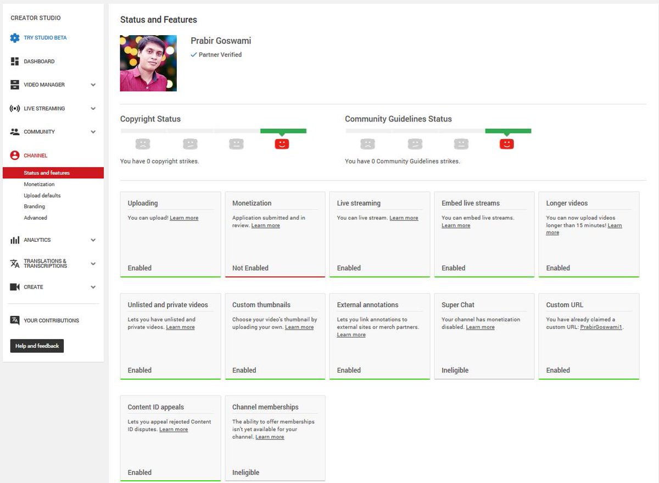Open the Dashboard menu item

click(x=39, y=62)
